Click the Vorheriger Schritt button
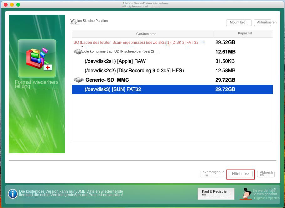This screenshot has height=208, width=285. coord(212,174)
